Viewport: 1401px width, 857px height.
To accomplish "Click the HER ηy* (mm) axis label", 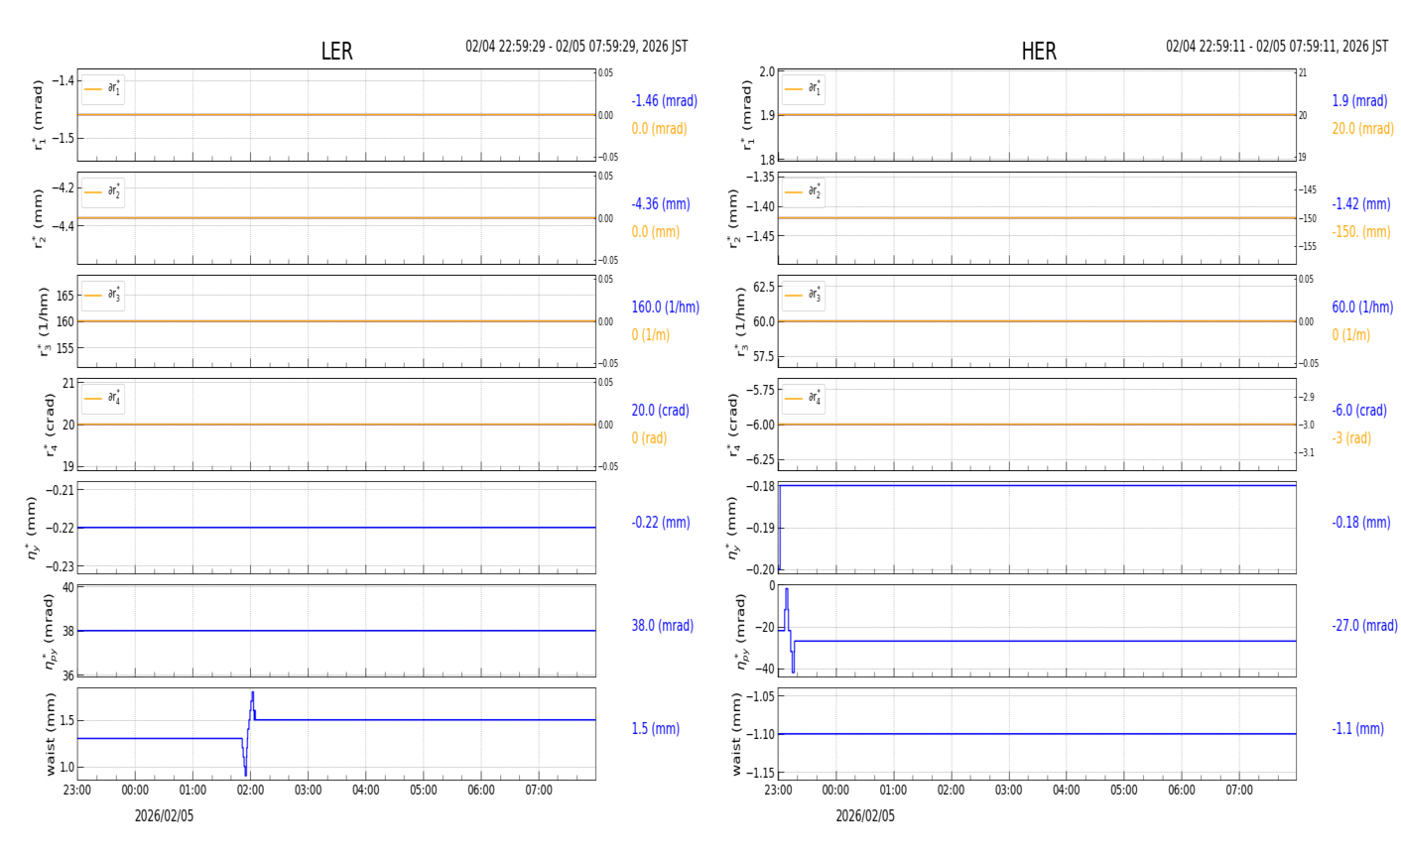I will (x=732, y=528).
